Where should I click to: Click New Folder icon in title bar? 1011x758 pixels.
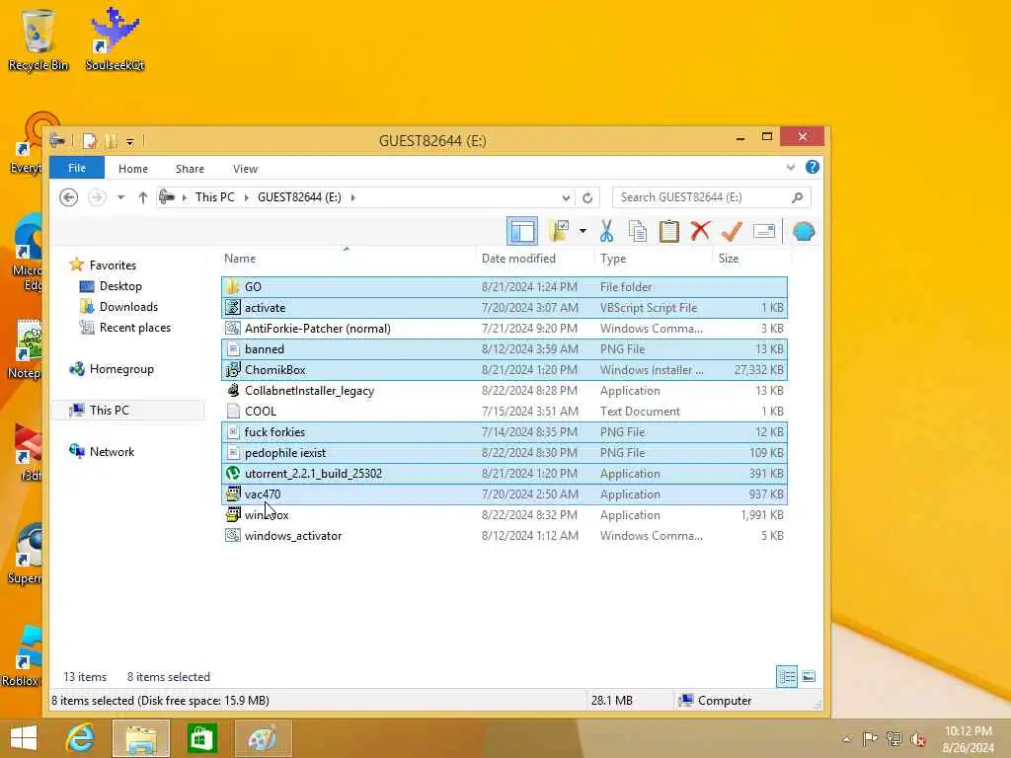pos(111,140)
